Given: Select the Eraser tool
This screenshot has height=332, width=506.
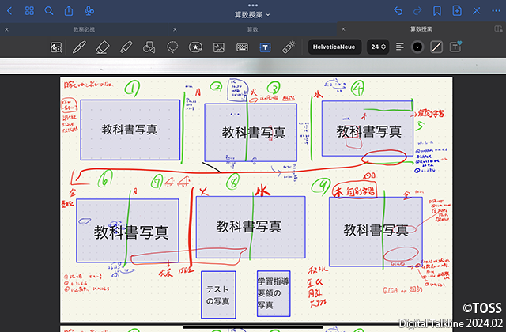Looking at the screenshot, I should click(101, 47).
